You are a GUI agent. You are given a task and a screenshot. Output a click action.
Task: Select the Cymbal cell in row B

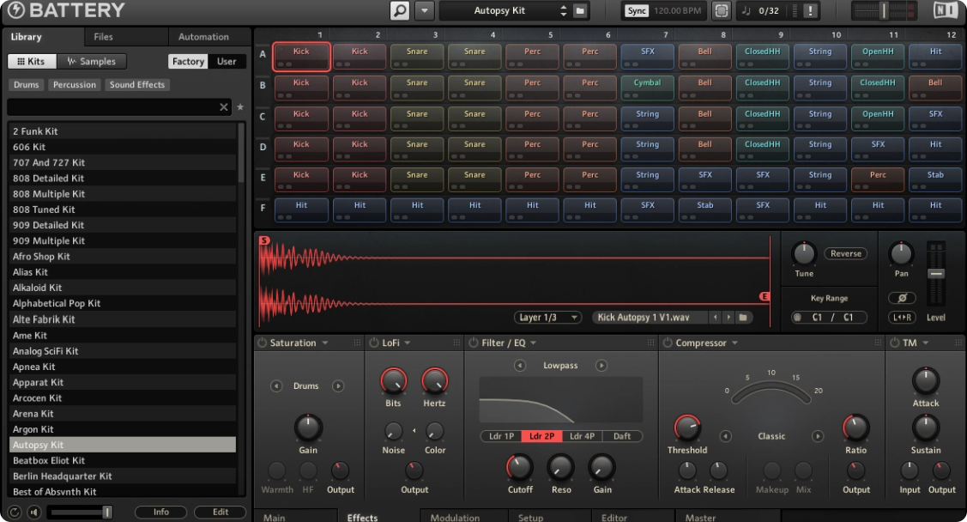647,87
